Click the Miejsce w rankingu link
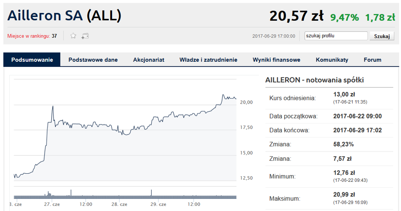Screen dimensions: 401x211 coord(28,36)
